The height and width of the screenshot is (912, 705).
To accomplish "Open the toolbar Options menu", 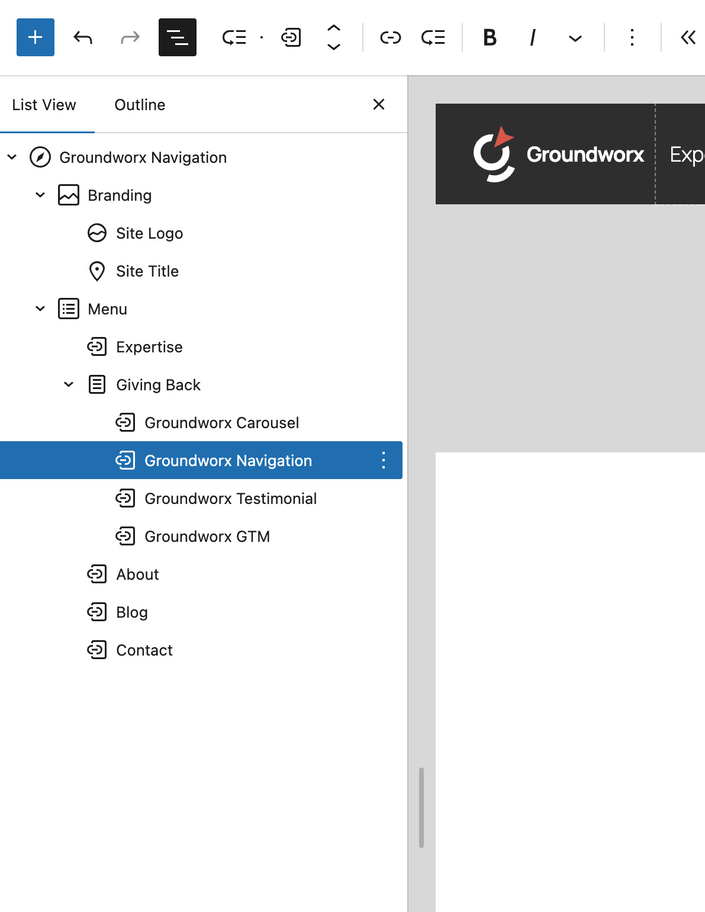I will tap(632, 37).
